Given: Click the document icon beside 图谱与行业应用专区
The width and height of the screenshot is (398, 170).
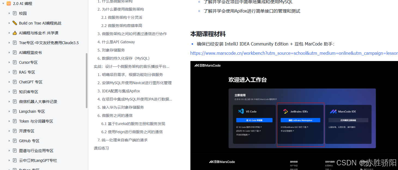Looking at the screenshot, I should 15,151.
